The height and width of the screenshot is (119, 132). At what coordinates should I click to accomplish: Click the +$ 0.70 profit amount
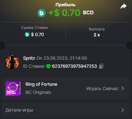tap(64, 13)
